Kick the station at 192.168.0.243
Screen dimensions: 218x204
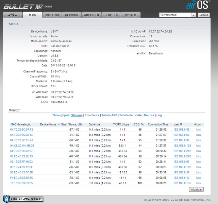tap(199, 156)
